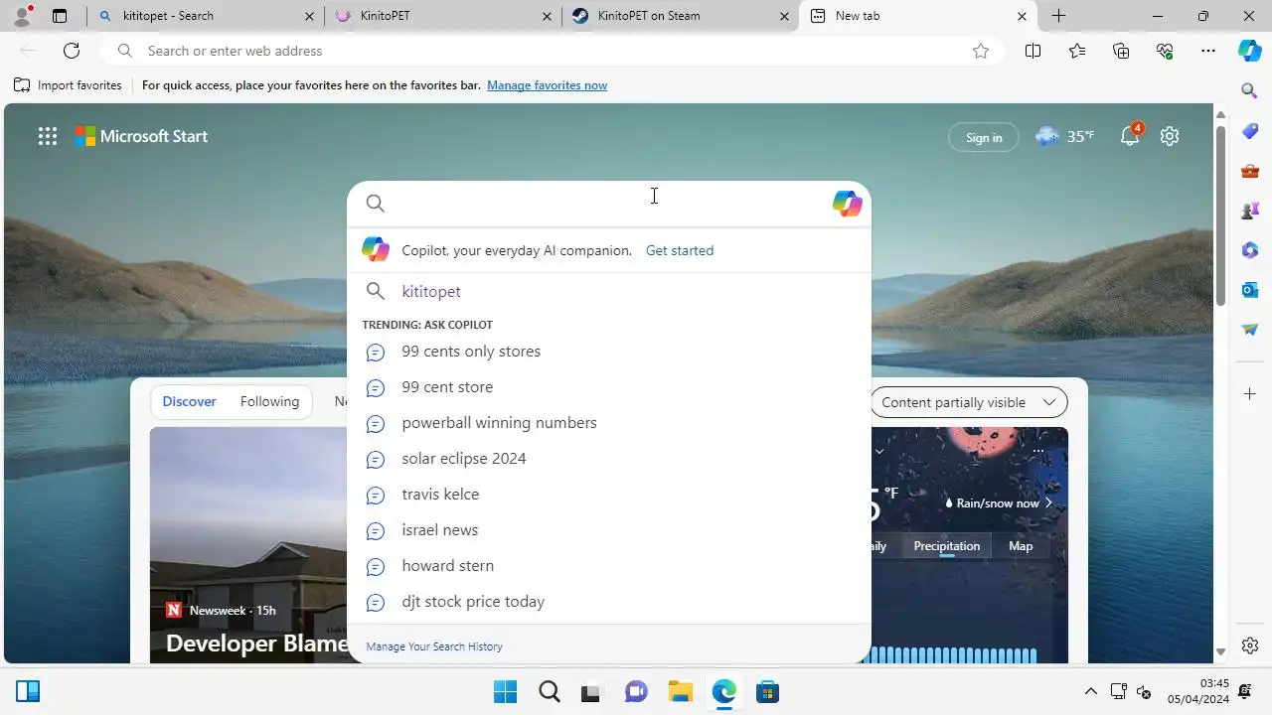The width and height of the screenshot is (1272, 715).
Task: Open the Edge profile icon
Action: coord(22,16)
